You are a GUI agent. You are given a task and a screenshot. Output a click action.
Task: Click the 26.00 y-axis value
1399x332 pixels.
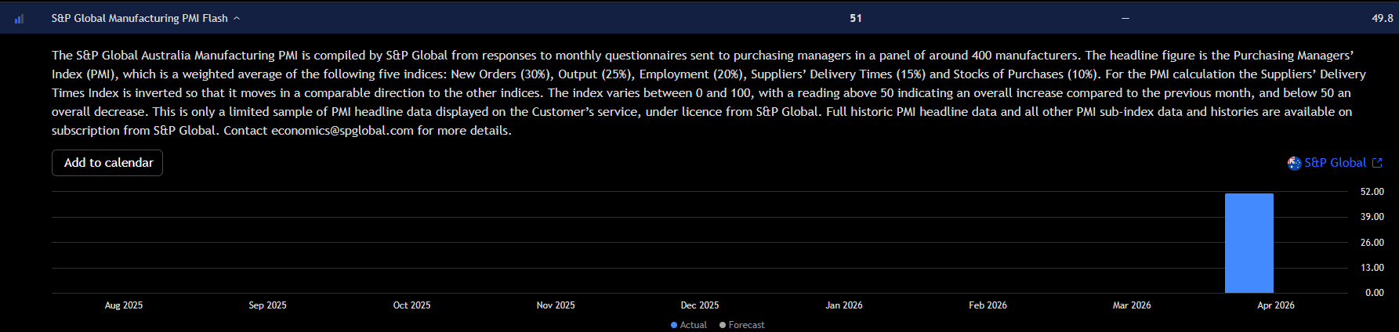pyautogui.click(x=1372, y=243)
